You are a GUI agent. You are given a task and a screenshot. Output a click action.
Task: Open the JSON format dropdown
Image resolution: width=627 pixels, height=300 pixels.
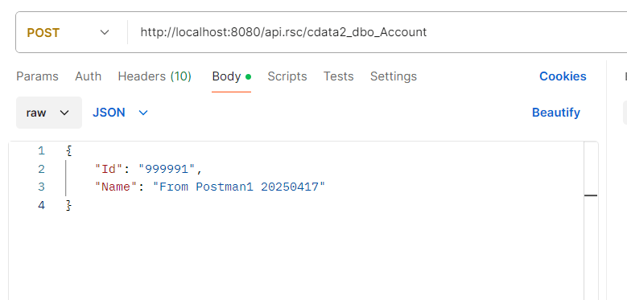120,113
